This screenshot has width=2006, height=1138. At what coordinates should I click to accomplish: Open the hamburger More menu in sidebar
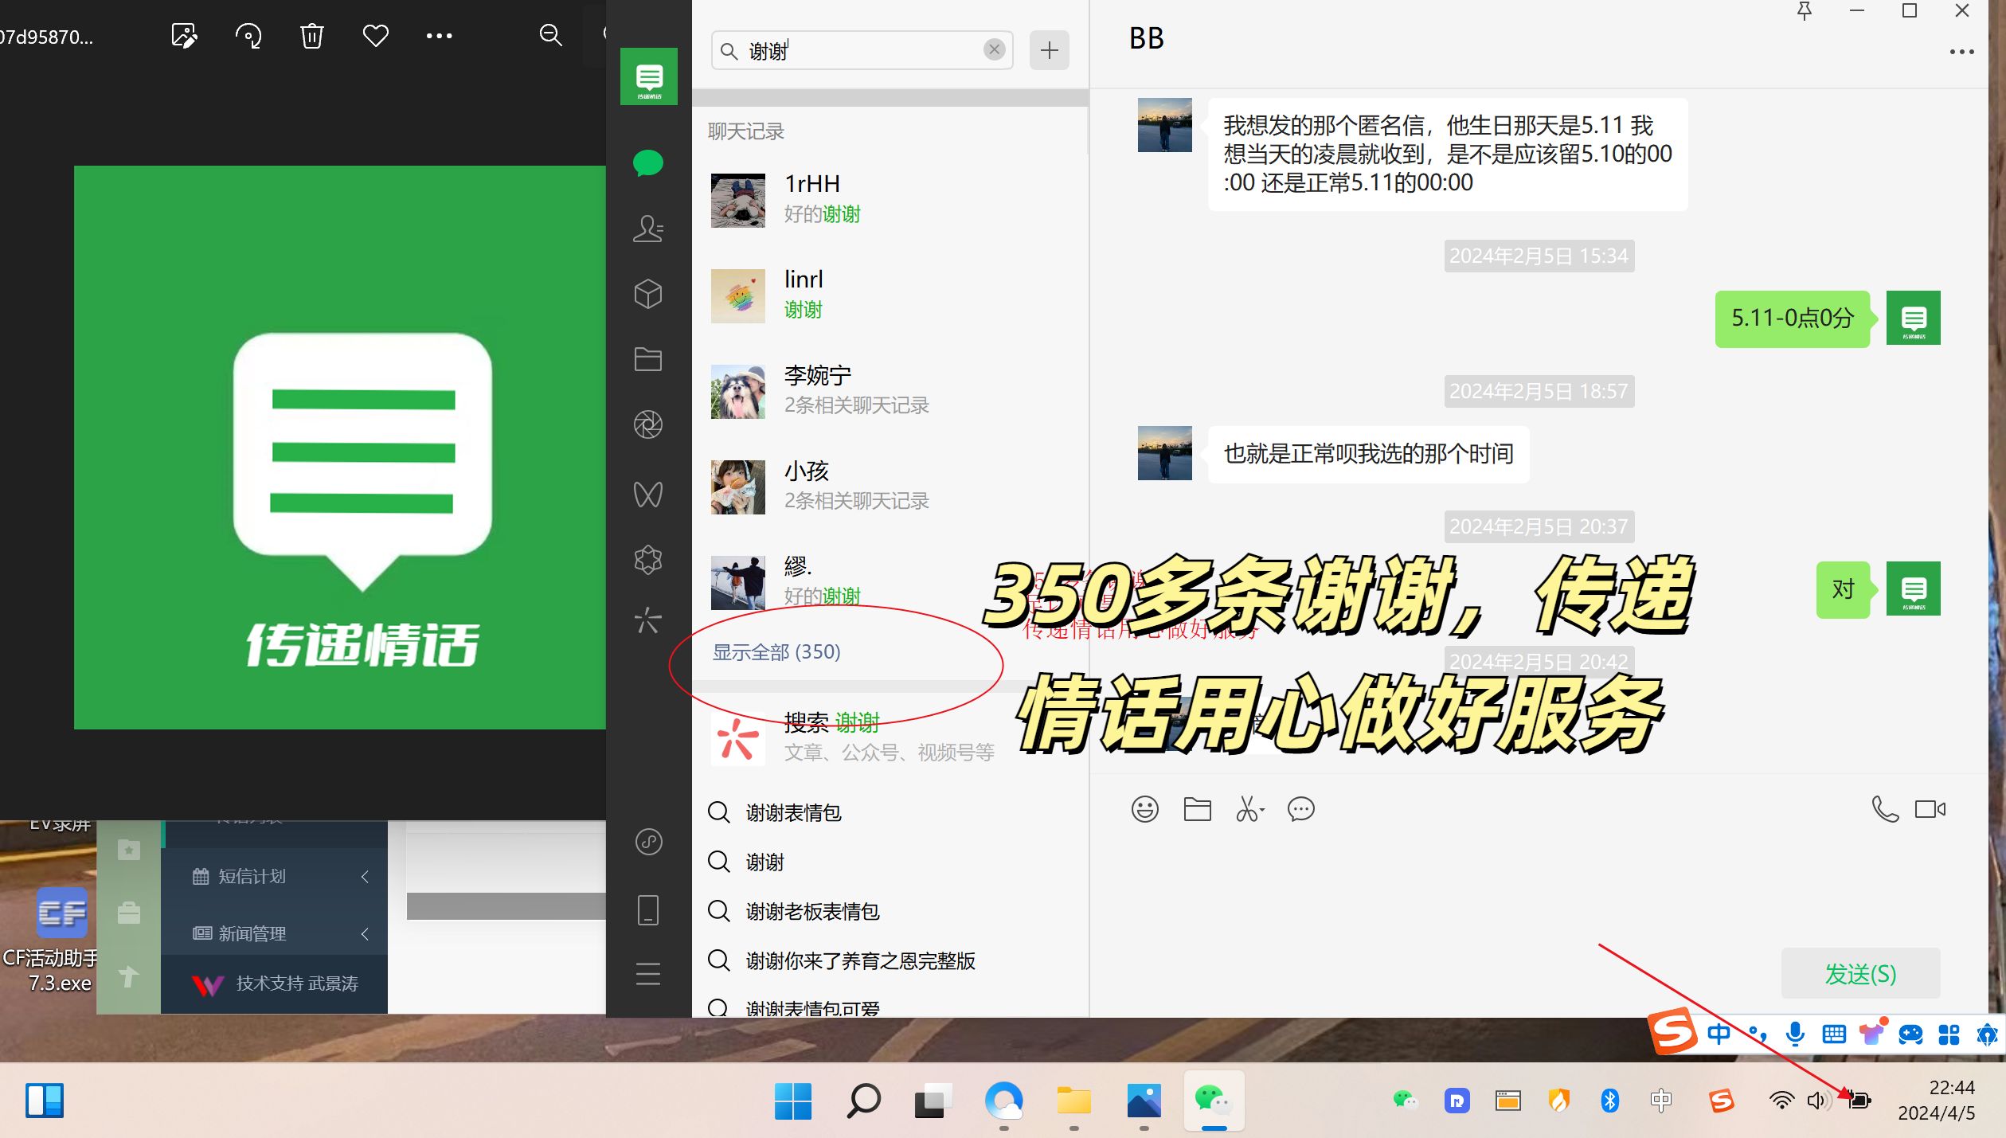point(648,975)
